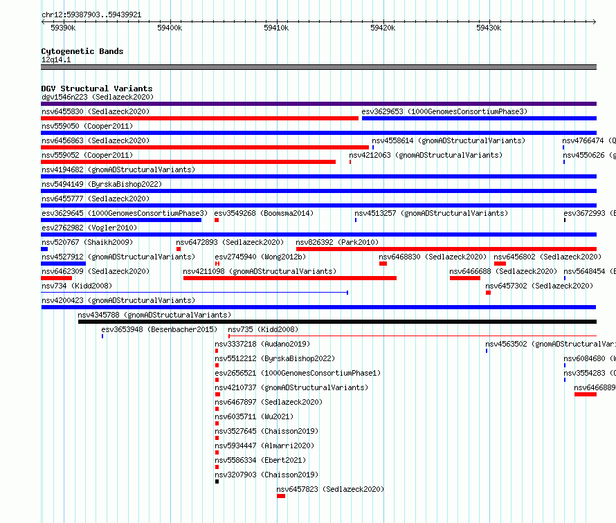Click the nsv6468830 (Sedlazeck2020) label
The image size is (616, 523).
[x=433, y=257]
